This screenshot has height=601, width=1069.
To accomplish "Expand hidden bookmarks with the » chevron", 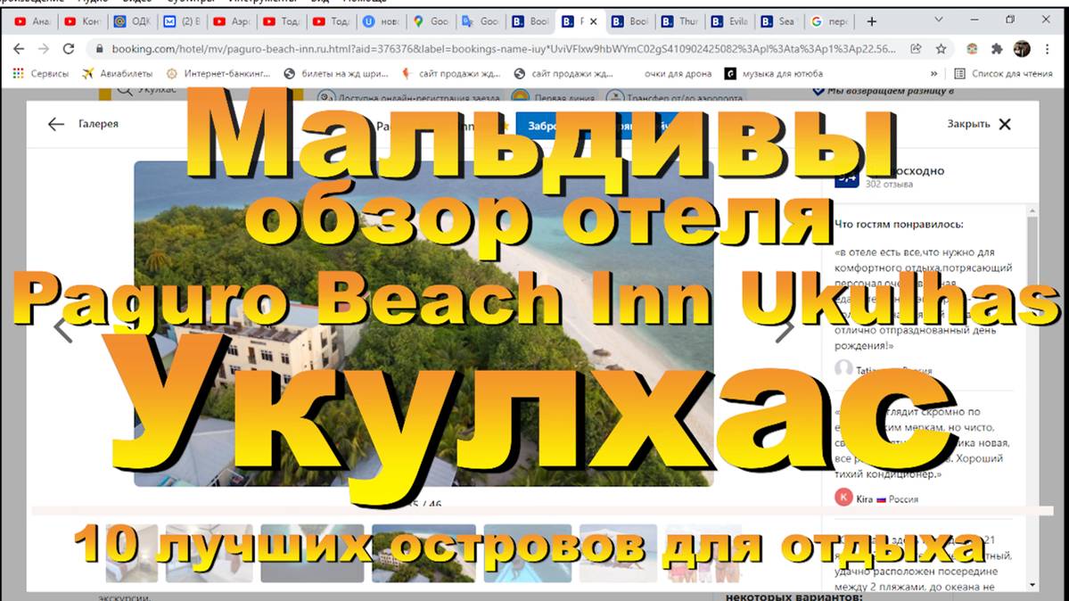I will 934,73.
